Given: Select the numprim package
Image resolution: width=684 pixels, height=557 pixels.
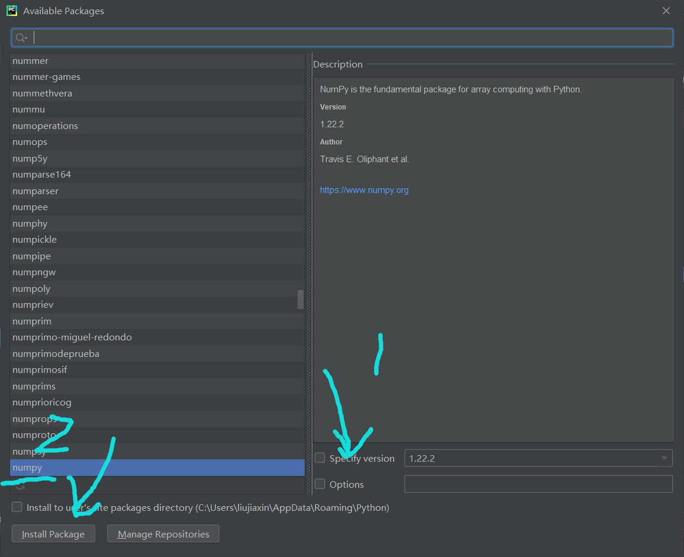Looking at the screenshot, I should (157, 321).
